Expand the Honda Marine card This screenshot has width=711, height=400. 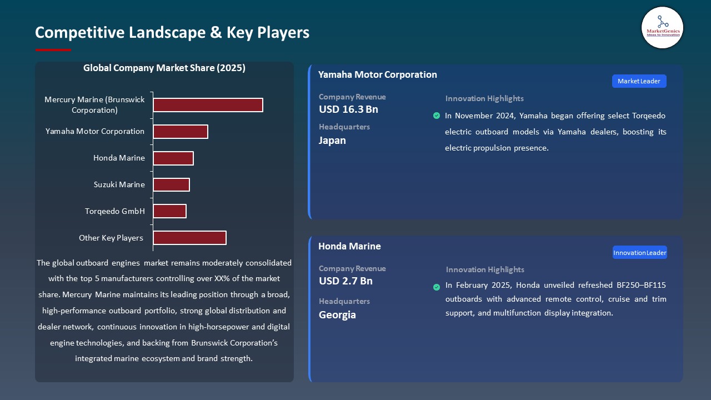pos(495,308)
